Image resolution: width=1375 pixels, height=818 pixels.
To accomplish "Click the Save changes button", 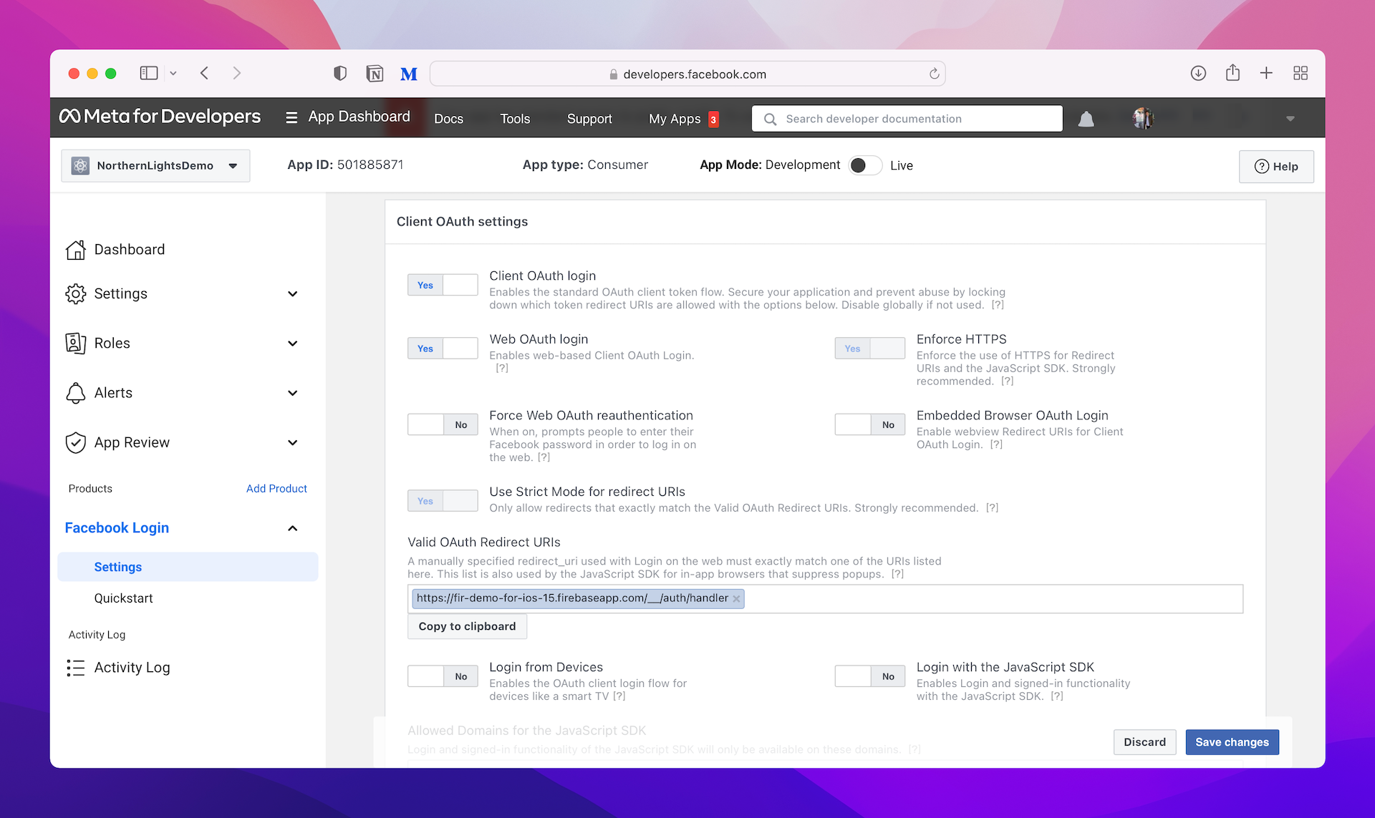I will [x=1232, y=742].
